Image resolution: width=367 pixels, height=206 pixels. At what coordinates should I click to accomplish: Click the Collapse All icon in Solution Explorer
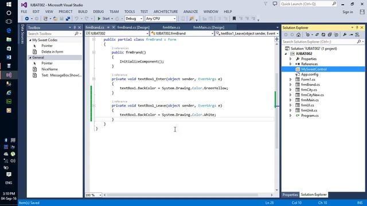pyautogui.click(x=330, y=34)
